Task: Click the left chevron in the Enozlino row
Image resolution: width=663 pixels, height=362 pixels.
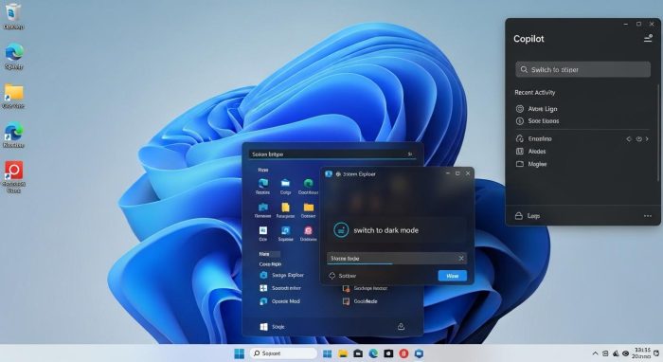Action: pos(629,138)
